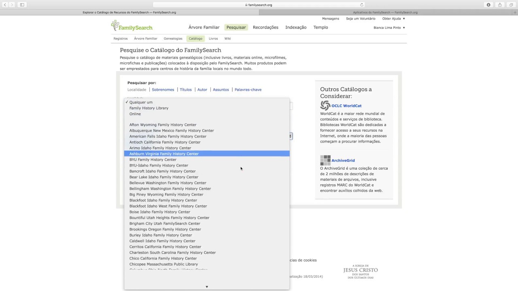Choose Bellingham Washington Family History Center

point(207,189)
